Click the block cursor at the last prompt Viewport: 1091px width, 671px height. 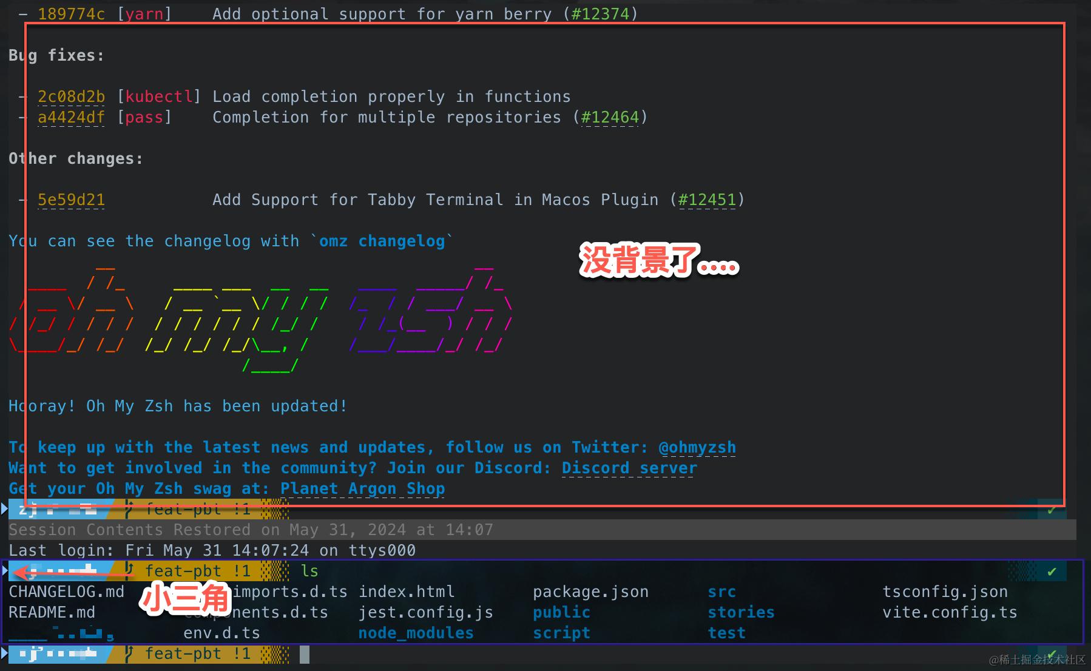point(305,654)
